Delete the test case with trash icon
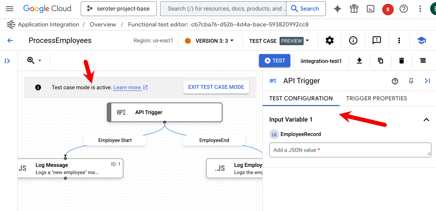The width and height of the screenshot is (436, 211). [401, 61]
